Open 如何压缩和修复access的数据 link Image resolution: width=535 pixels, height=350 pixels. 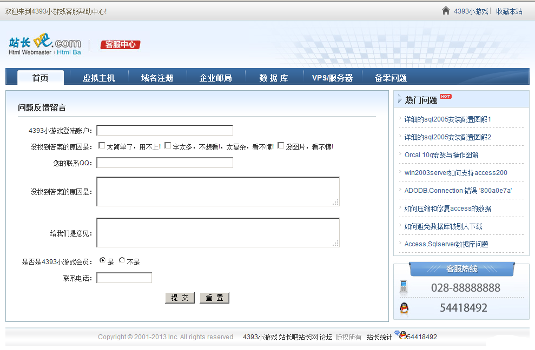tap(447, 208)
